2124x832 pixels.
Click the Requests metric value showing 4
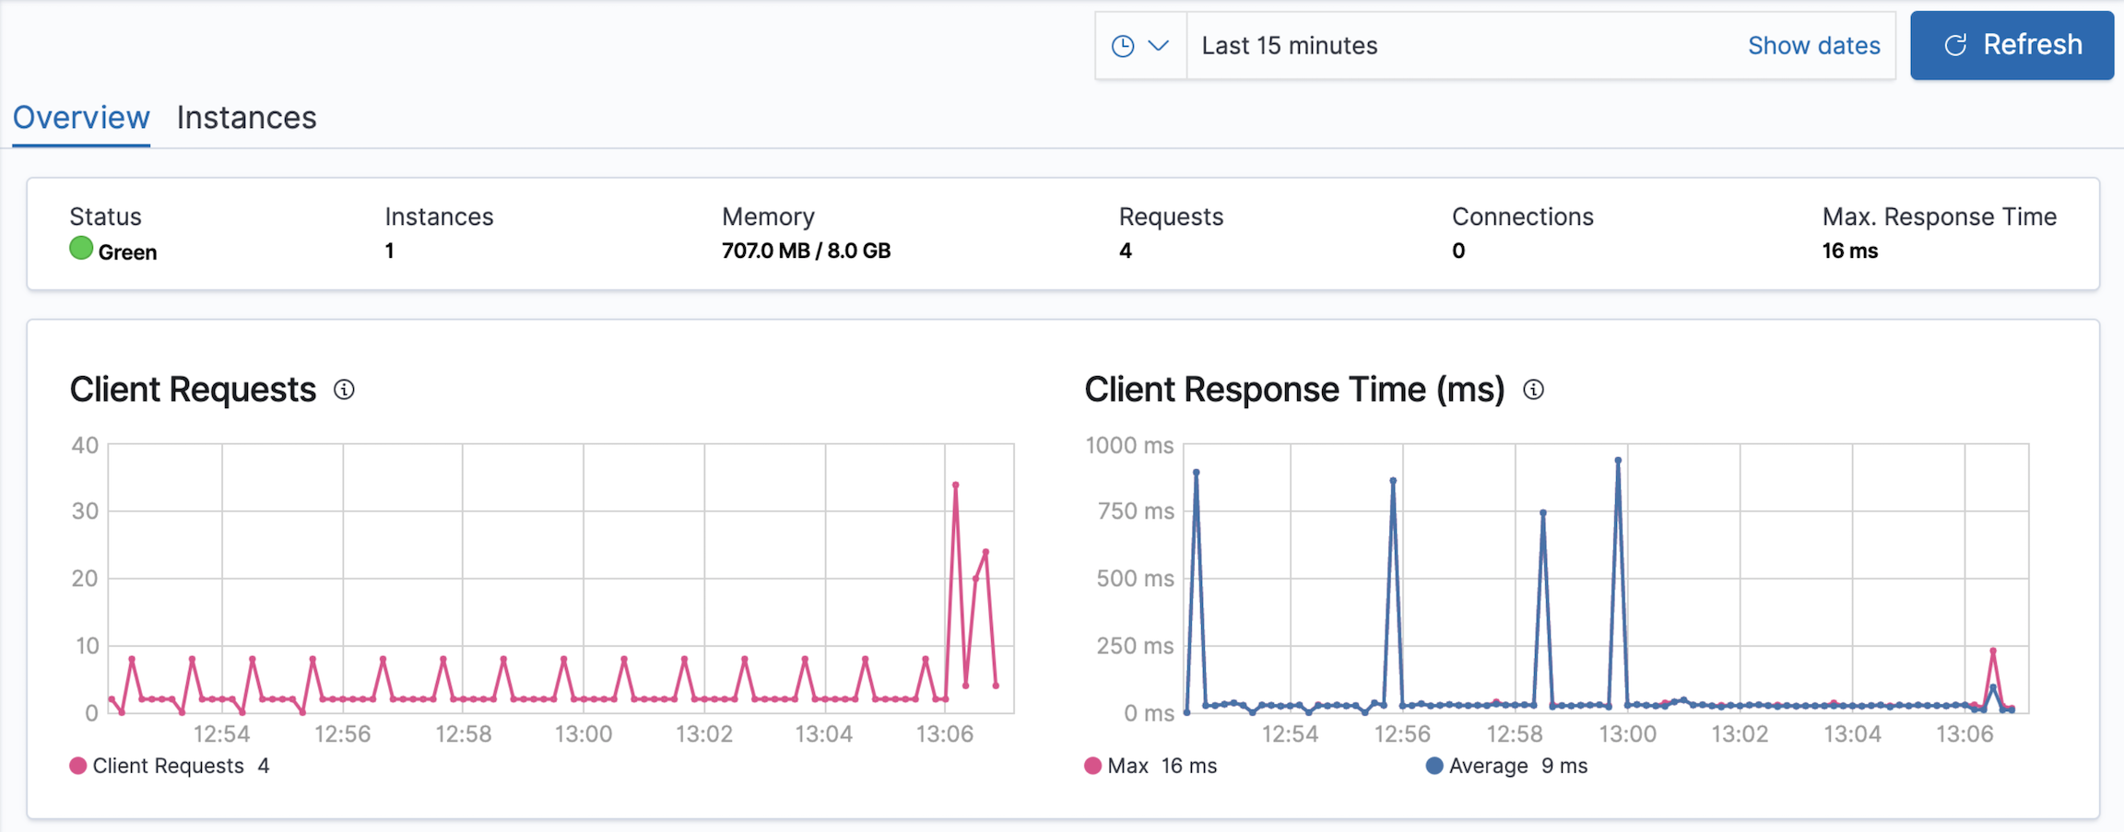[1126, 250]
